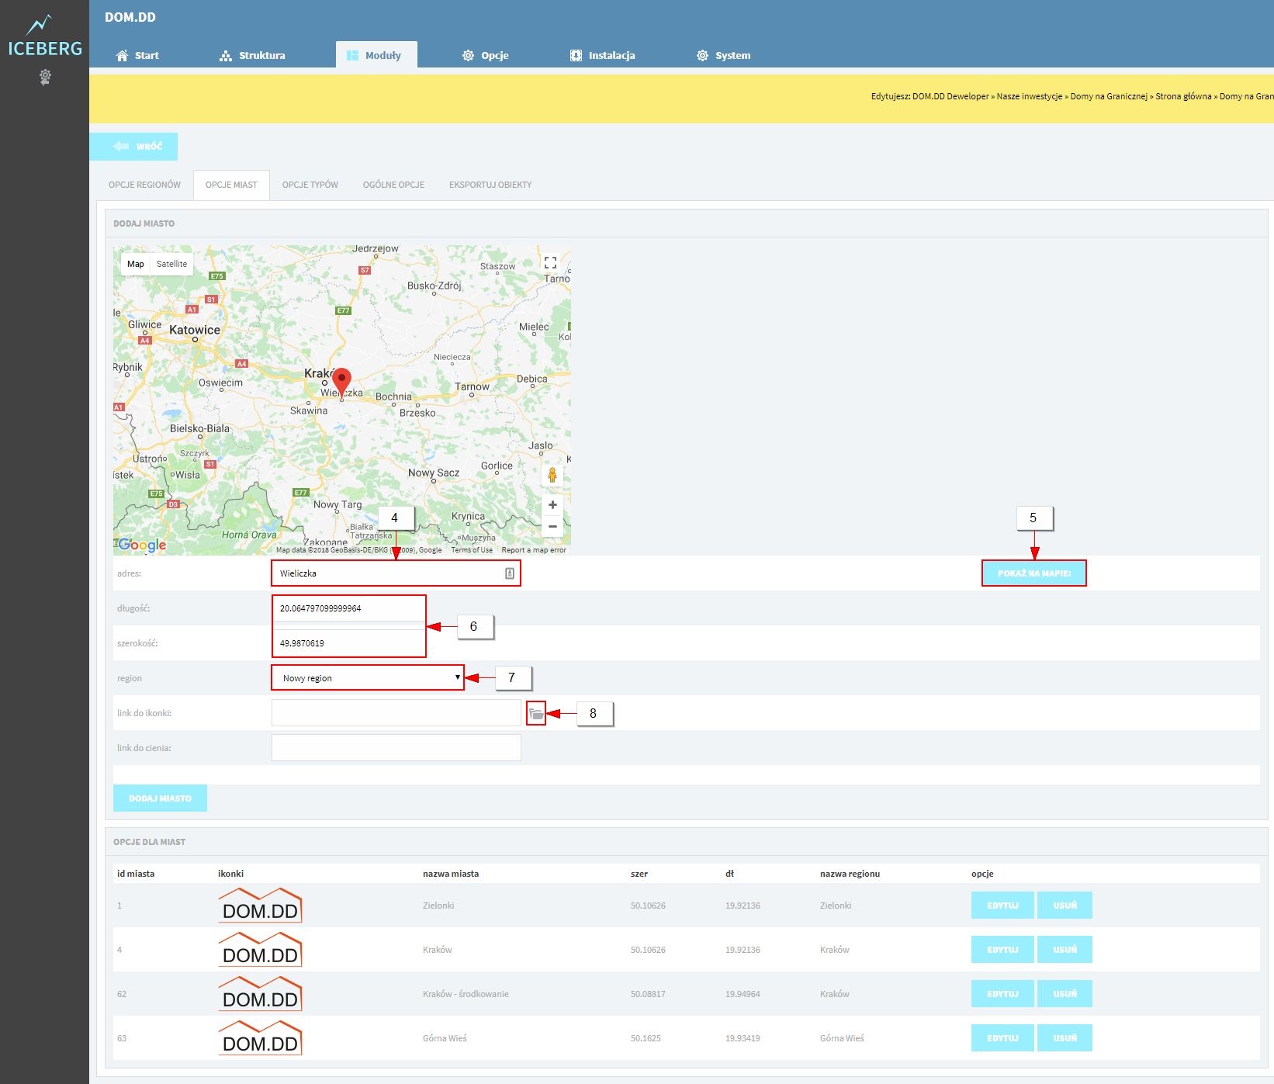Click the DOM.DD icon for Kraków - środkowanie
Image resolution: width=1274 pixels, height=1084 pixels.
(x=261, y=994)
